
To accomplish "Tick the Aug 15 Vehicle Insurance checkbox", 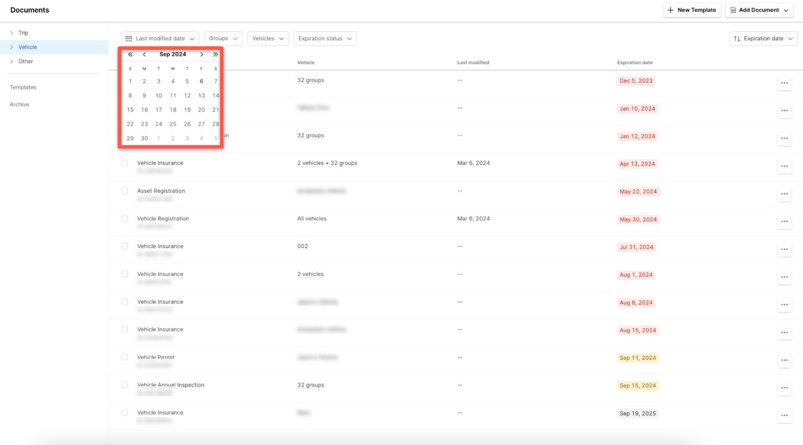I will pos(125,329).
